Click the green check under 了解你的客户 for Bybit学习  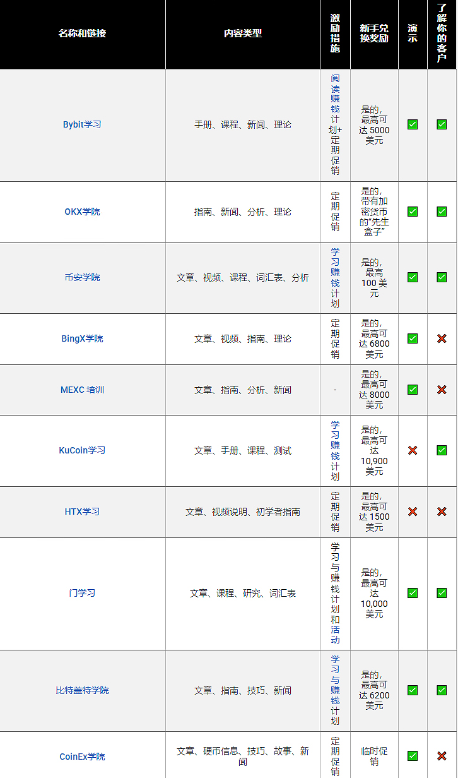click(x=442, y=124)
